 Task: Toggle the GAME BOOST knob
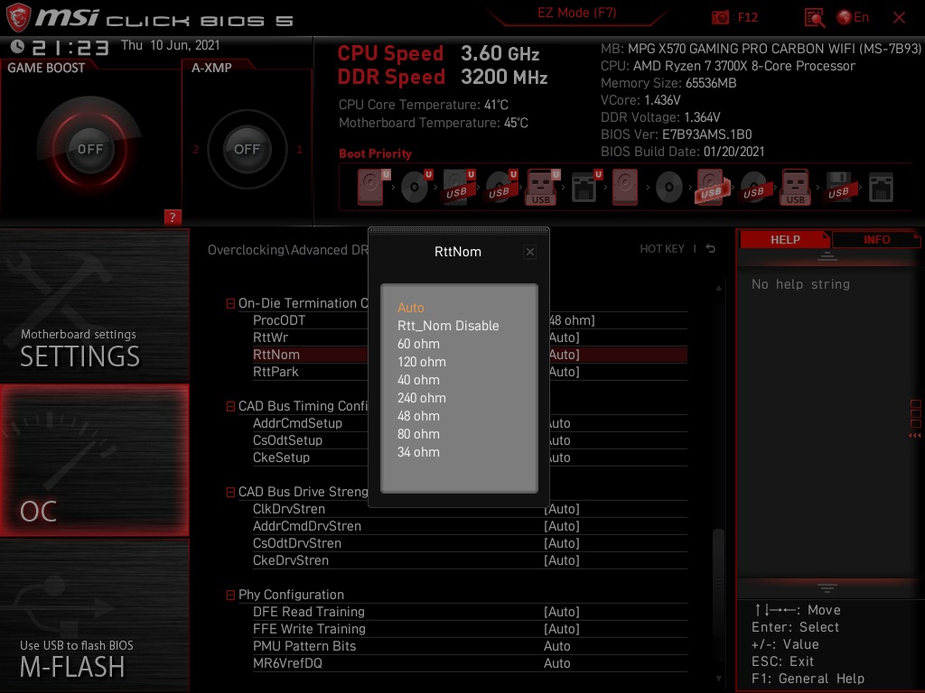pos(89,149)
